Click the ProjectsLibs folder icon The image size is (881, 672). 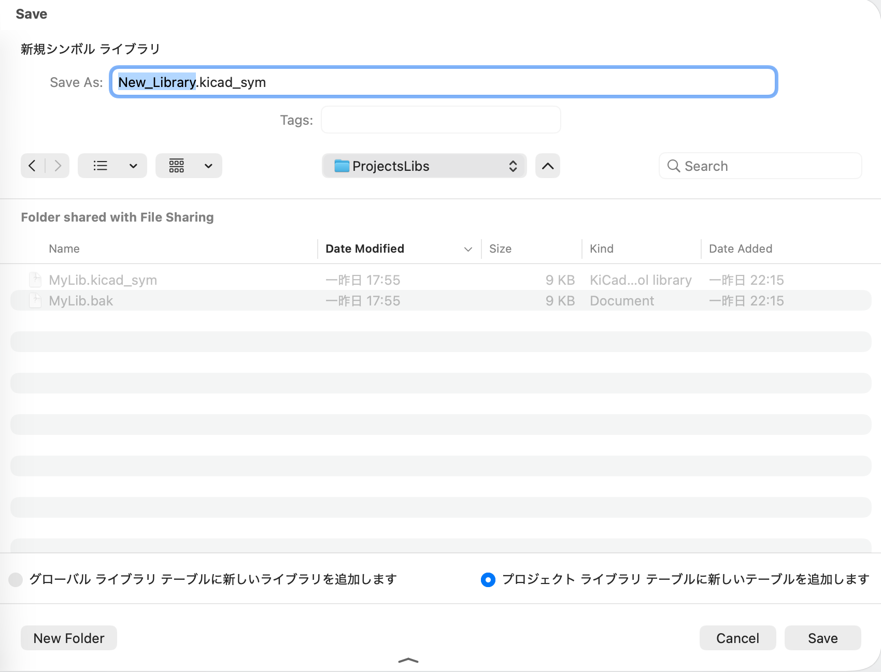[x=342, y=166]
